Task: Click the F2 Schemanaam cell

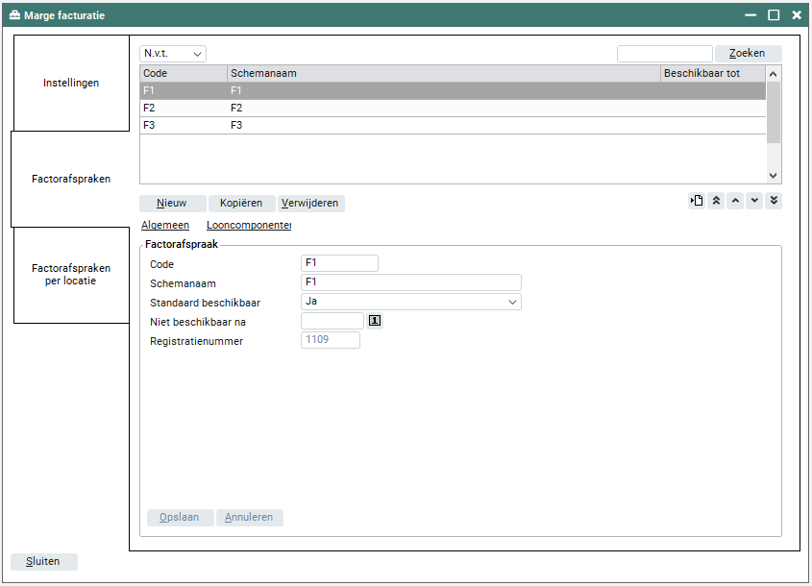Action: tap(444, 108)
